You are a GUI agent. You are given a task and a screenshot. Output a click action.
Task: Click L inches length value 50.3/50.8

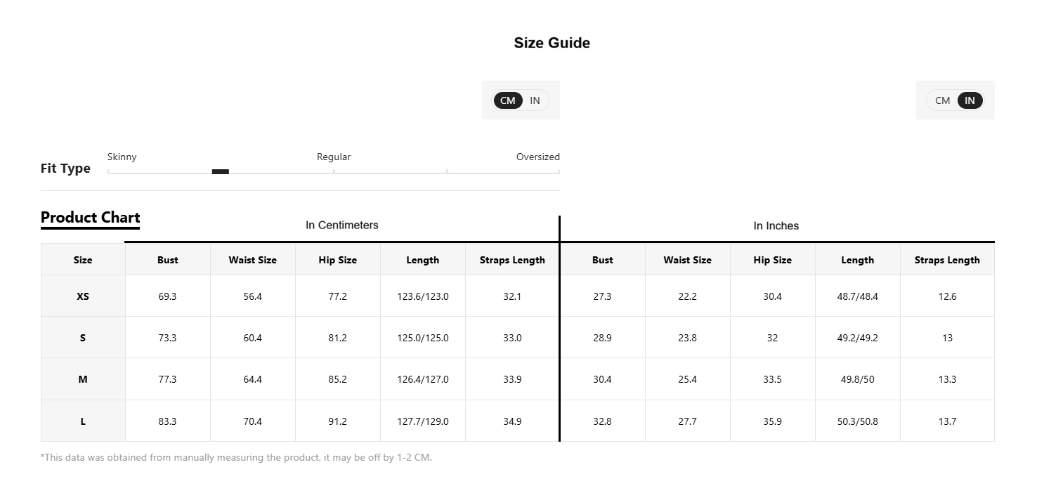pyautogui.click(x=858, y=421)
